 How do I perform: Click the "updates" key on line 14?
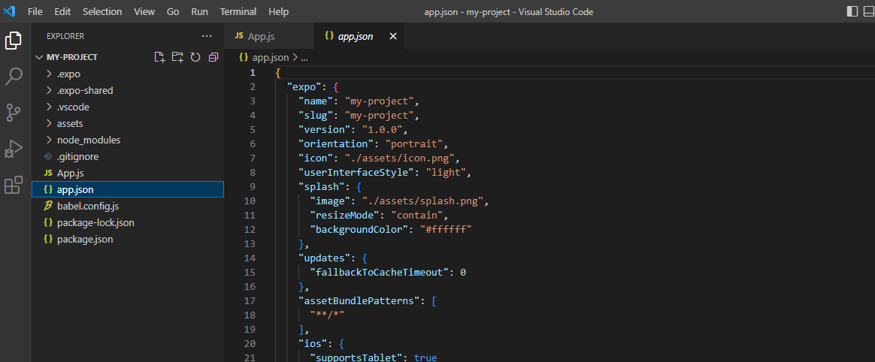[324, 258]
